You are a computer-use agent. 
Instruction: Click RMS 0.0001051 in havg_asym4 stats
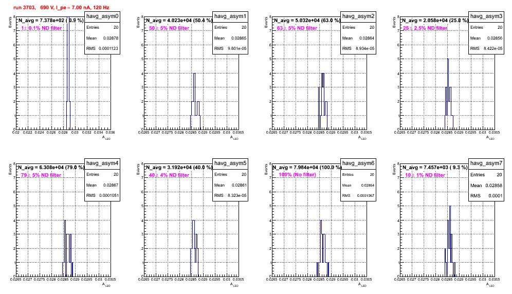click(x=102, y=195)
